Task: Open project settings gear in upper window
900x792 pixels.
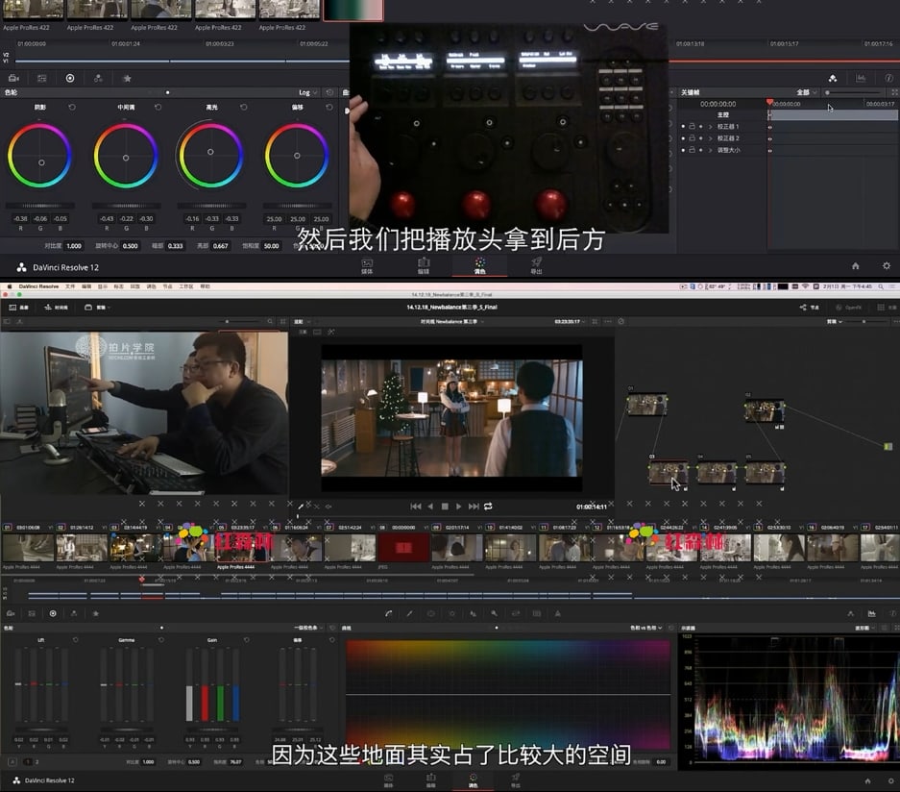Action: pos(887,266)
